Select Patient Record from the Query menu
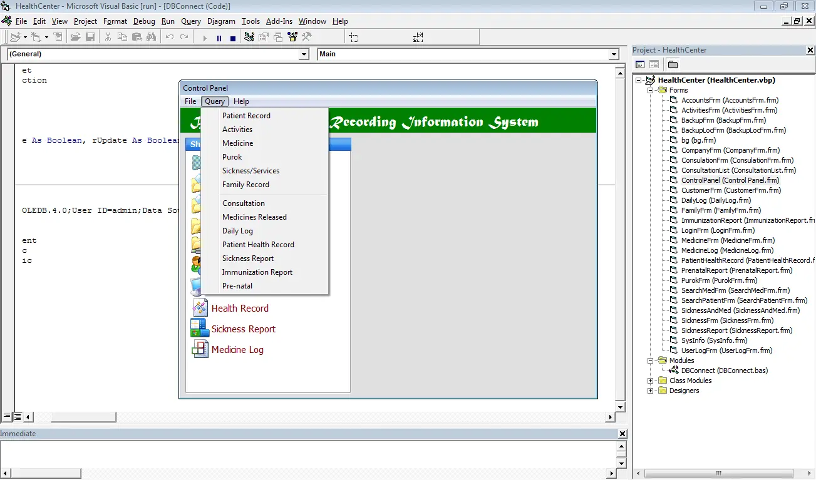Screen dimensions: 816x480 point(265,116)
